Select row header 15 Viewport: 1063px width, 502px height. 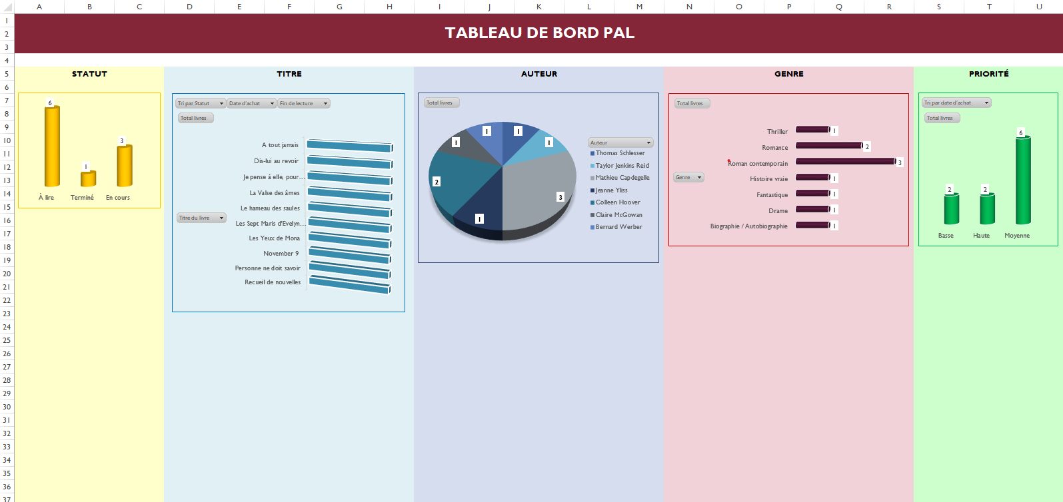7,207
